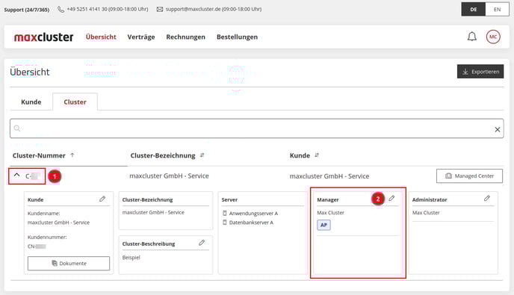
Task: Switch language to DE
Action: pyautogui.click(x=474, y=10)
